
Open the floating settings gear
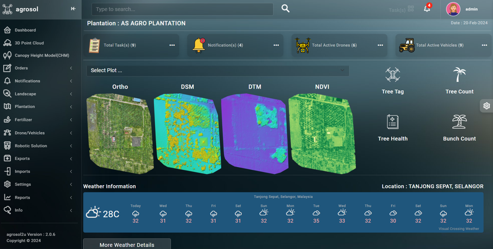[486, 106]
